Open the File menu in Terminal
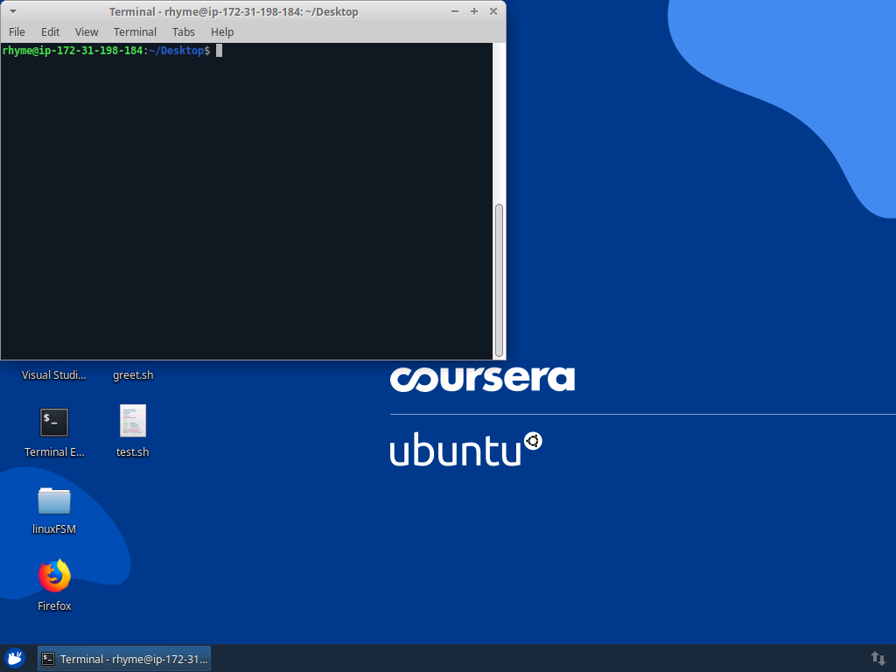This screenshot has height=672, width=896. coord(17,32)
